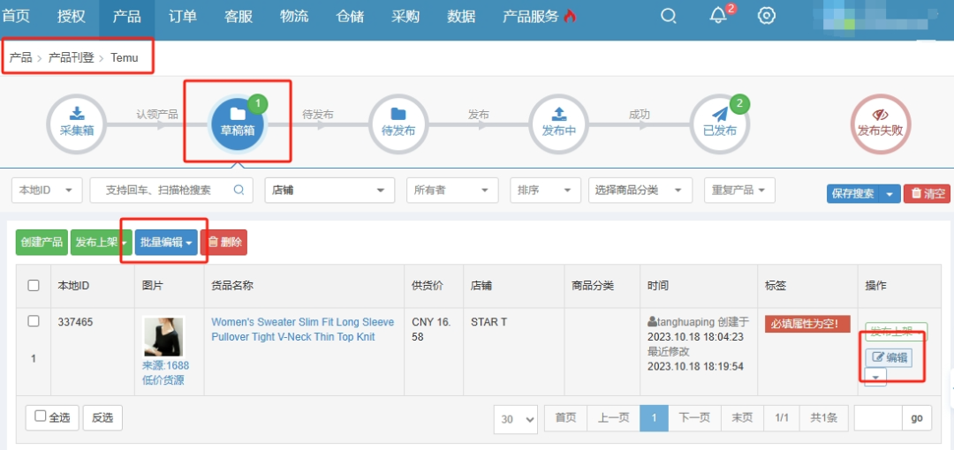
Task: Open the 草稿箱 folder step
Action: [x=238, y=124]
